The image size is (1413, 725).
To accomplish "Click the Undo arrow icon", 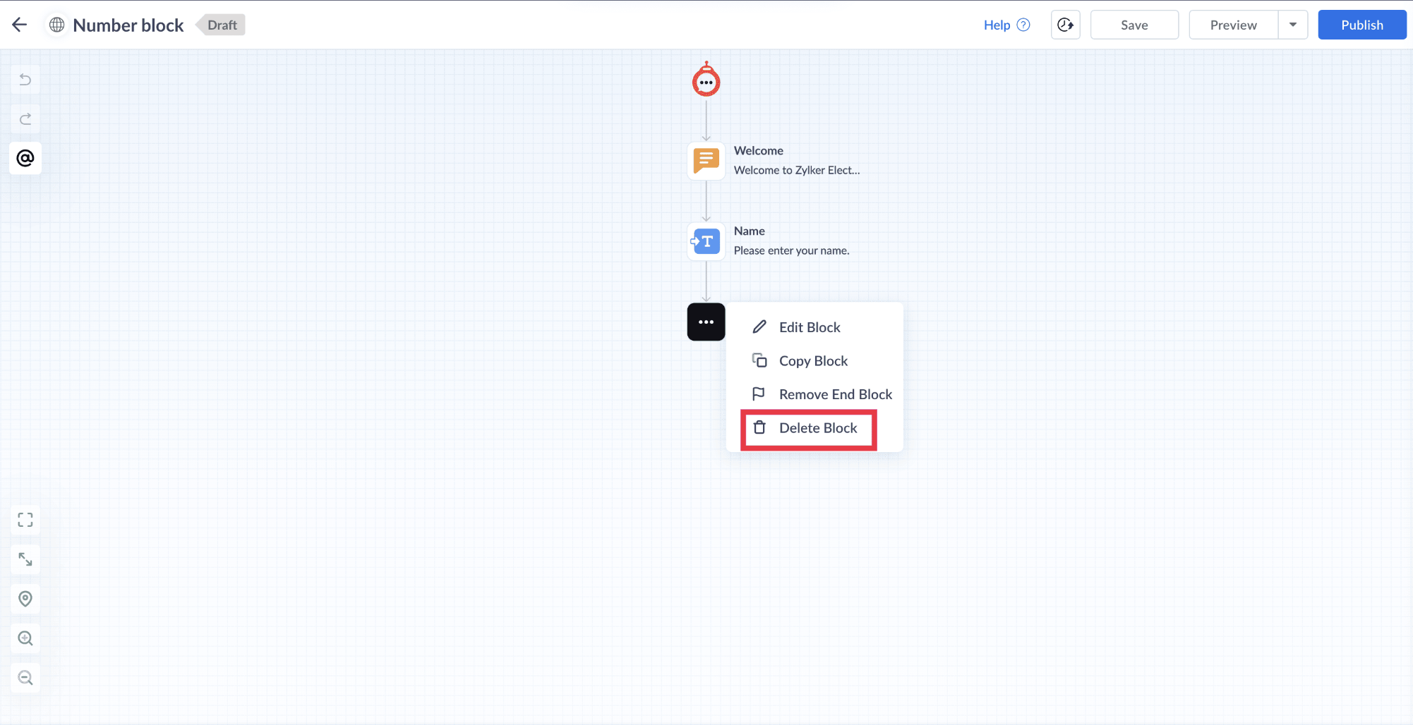I will pyautogui.click(x=25, y=80).
